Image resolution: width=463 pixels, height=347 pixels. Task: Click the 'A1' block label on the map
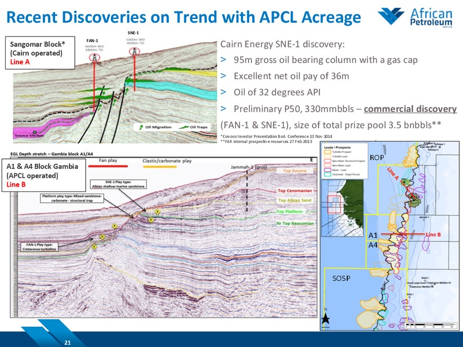tap(373, 235)
